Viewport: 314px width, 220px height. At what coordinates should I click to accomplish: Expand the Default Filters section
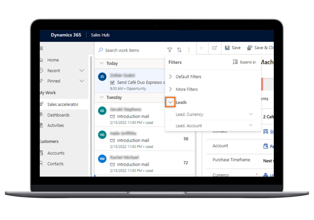point(170,77)
